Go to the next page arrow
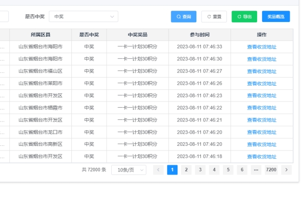Screen dimensions: 306x201 point(286,170)
